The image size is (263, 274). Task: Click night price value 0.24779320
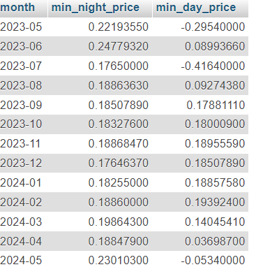click(x=119, y=46)
